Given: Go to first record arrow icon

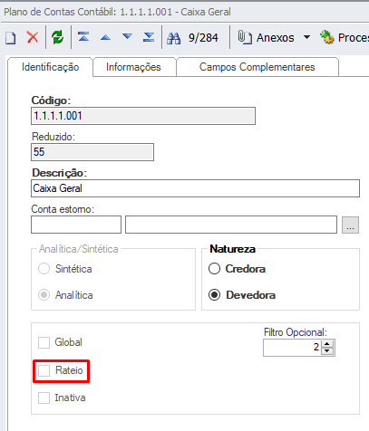Looking at the screenshot, I should pos(83,37).
